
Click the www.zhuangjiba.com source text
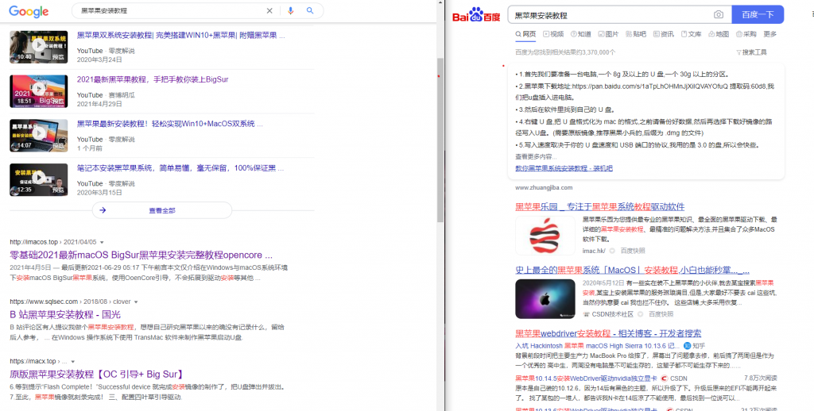544,187
